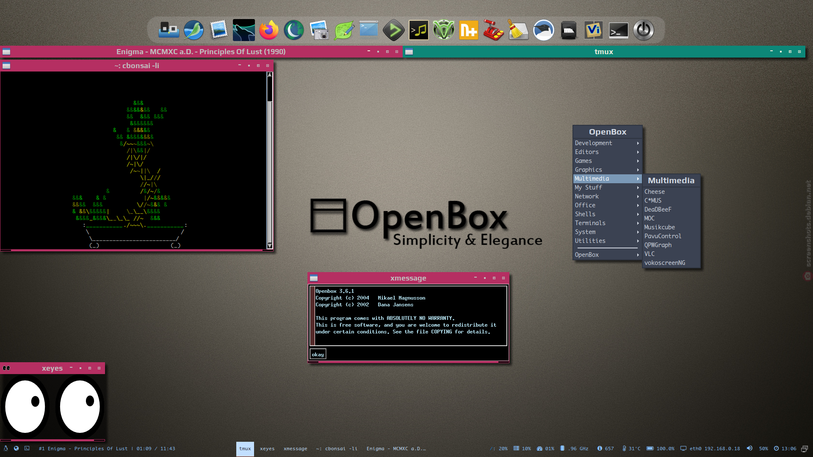Open the howling wolf icon in dock
The height and width of the screenshot is (457, 813).
(243, 30)
